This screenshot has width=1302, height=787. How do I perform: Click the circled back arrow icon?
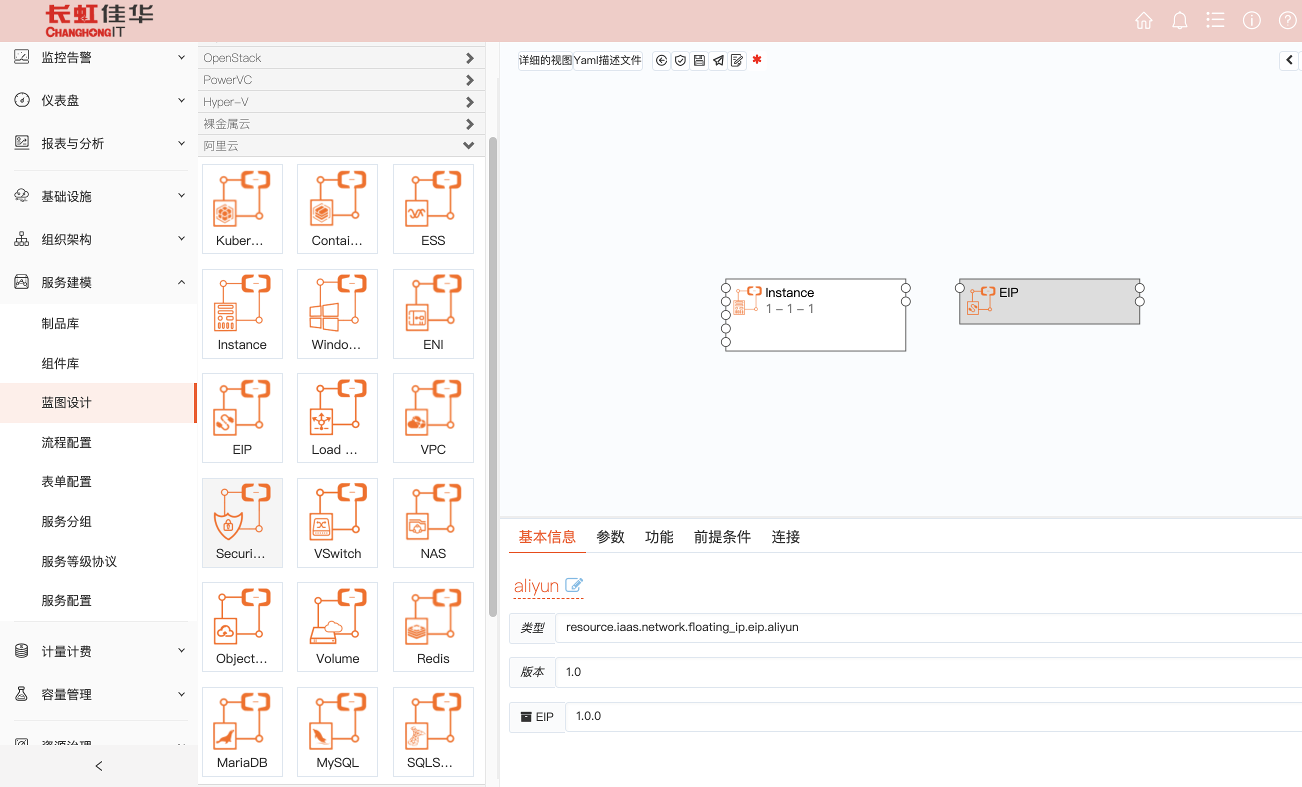pos(661,60)
